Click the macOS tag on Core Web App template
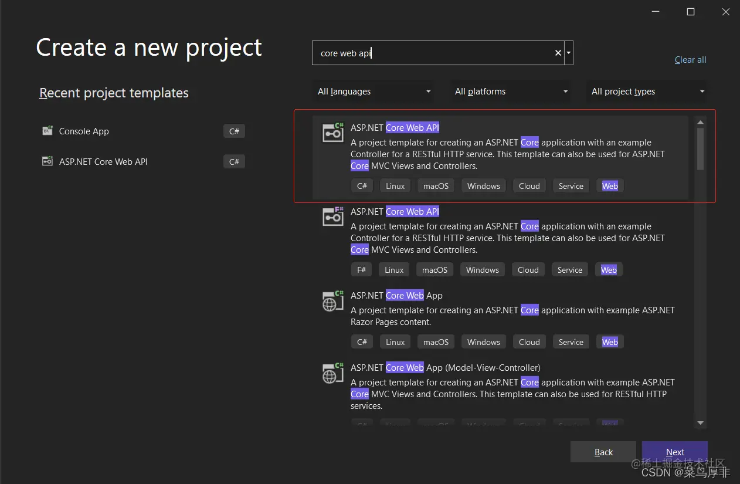 436,342
